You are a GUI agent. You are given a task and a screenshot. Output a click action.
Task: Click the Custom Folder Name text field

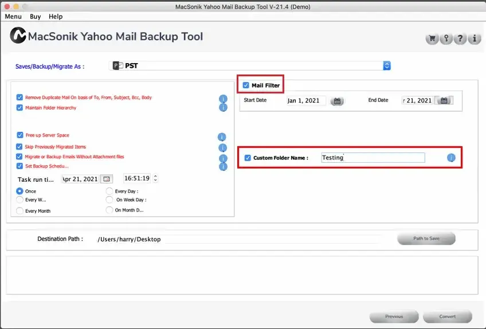[373, 158]
